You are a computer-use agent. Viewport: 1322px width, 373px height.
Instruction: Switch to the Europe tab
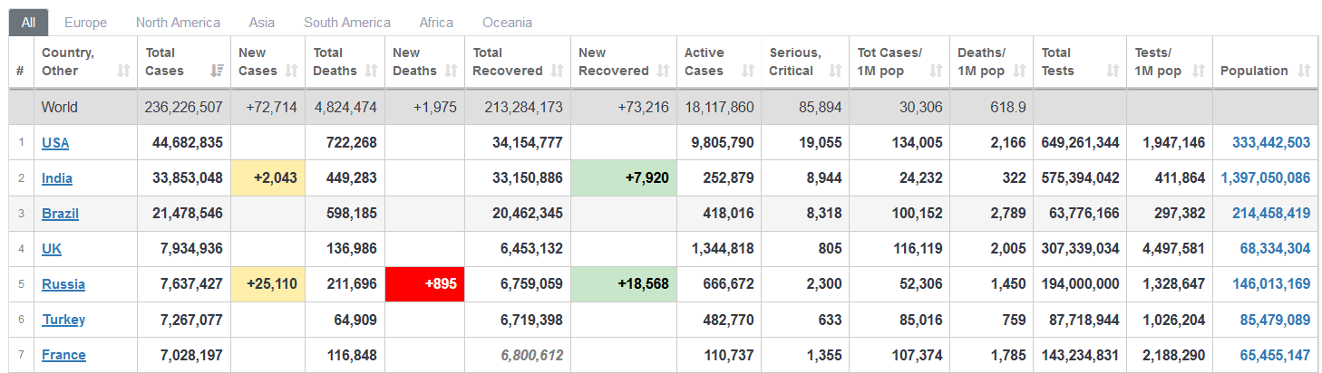point(85,23)
